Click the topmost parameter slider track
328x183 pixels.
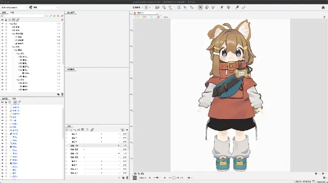click(x=102, y=134)
